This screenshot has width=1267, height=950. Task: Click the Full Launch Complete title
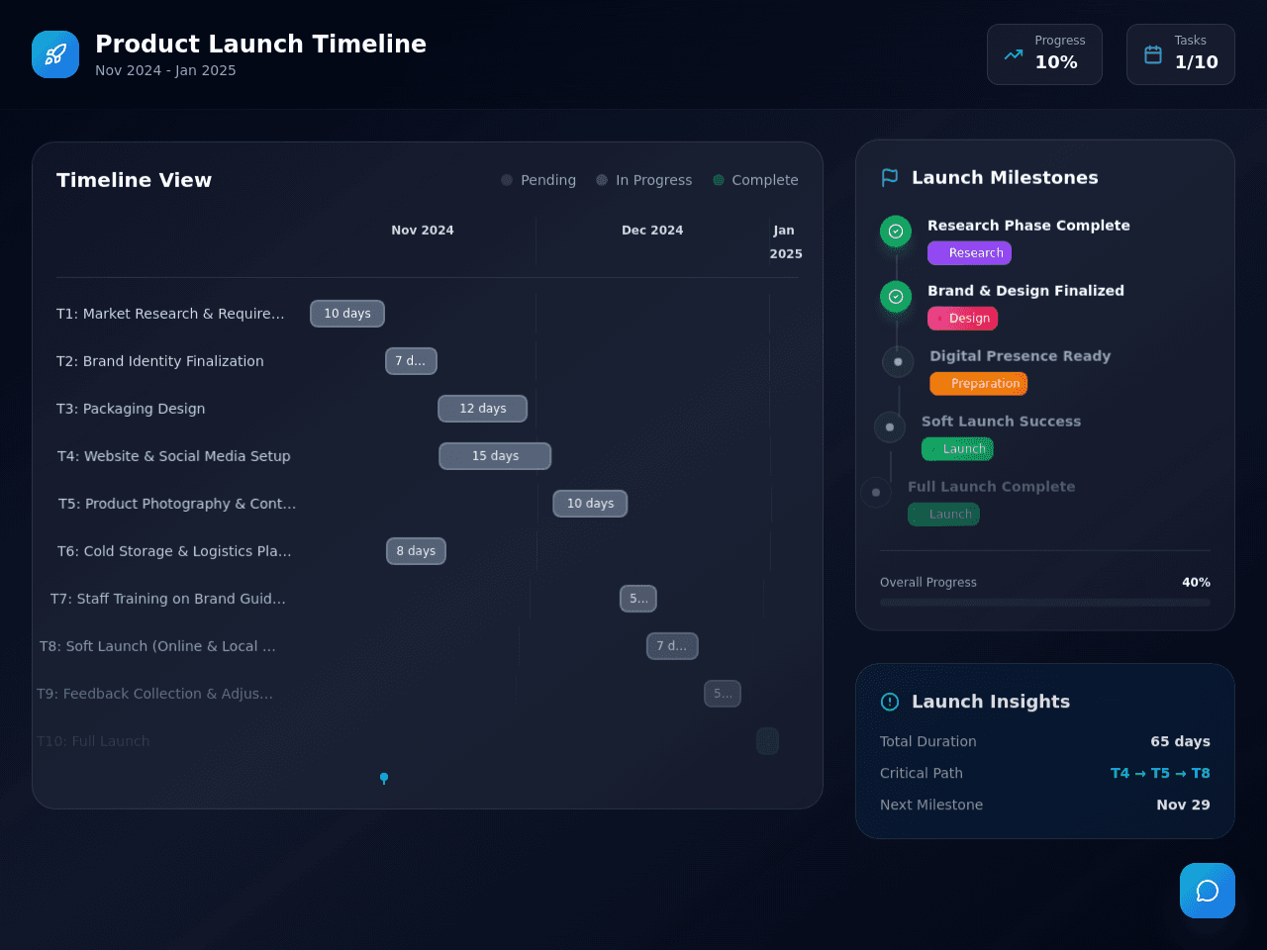click(991, 487)
